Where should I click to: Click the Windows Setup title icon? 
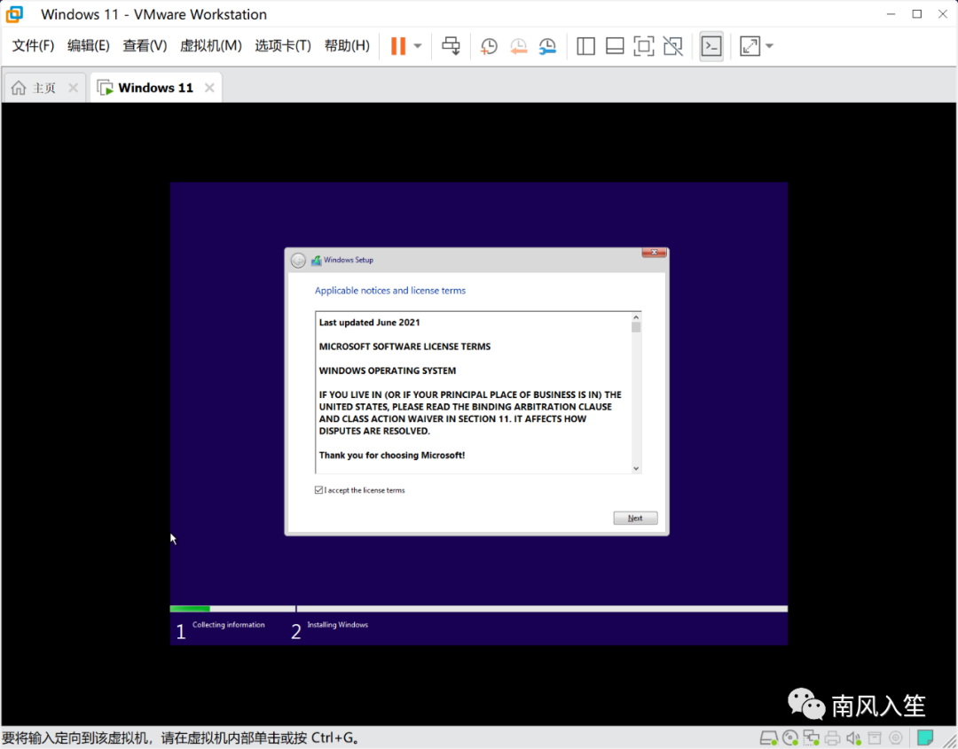317,261
